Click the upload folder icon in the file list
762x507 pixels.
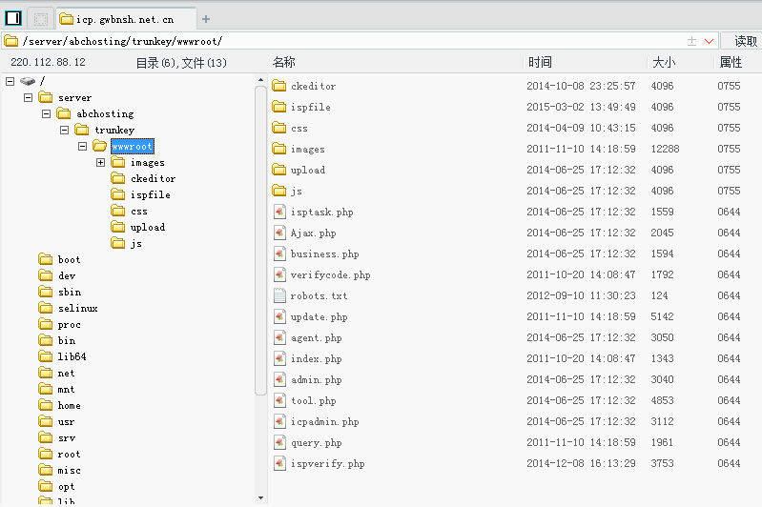[278, 170]
